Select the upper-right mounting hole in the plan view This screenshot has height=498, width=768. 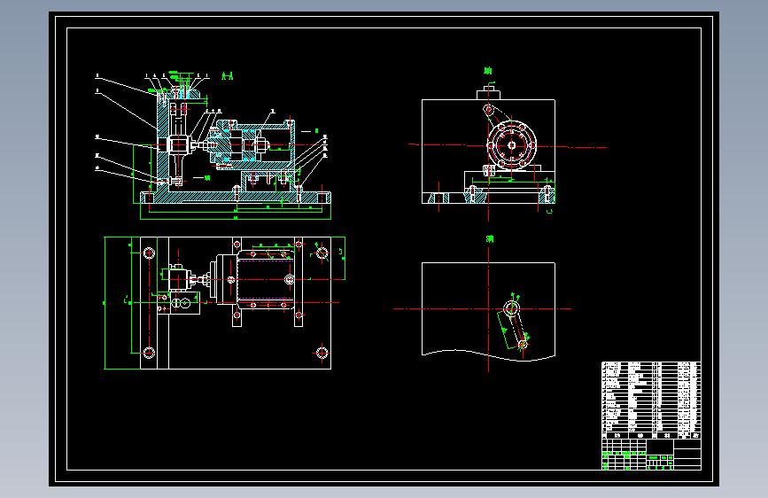322,253
